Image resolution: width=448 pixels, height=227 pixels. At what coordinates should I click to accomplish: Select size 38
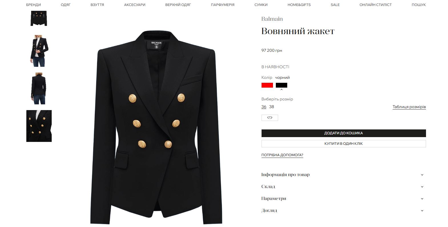tap(272, 107)
